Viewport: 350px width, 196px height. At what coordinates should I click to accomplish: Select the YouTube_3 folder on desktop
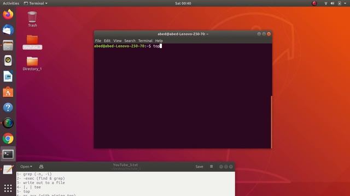click(x=32, y=42)
